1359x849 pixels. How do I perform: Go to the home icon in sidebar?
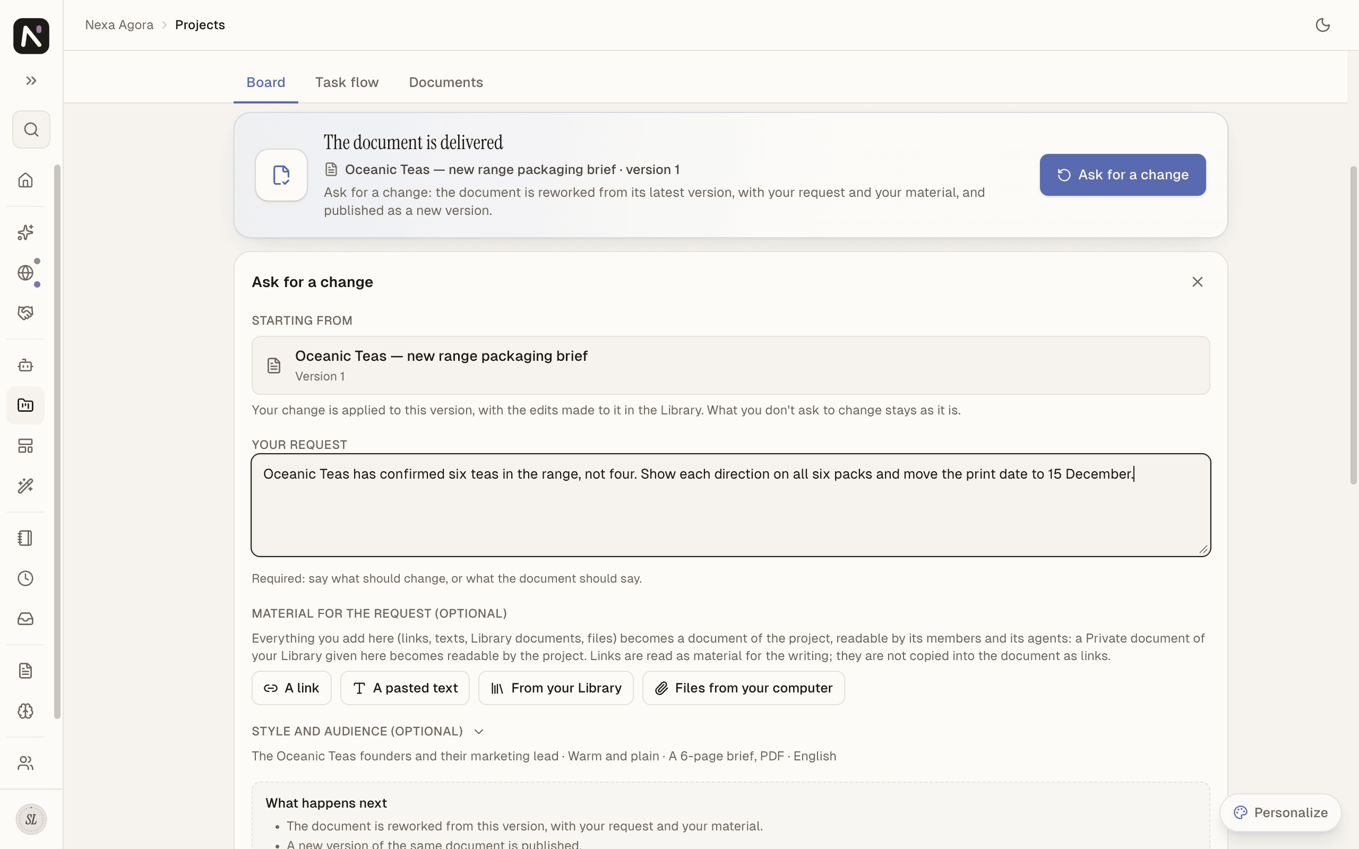(x=25, y=180)
